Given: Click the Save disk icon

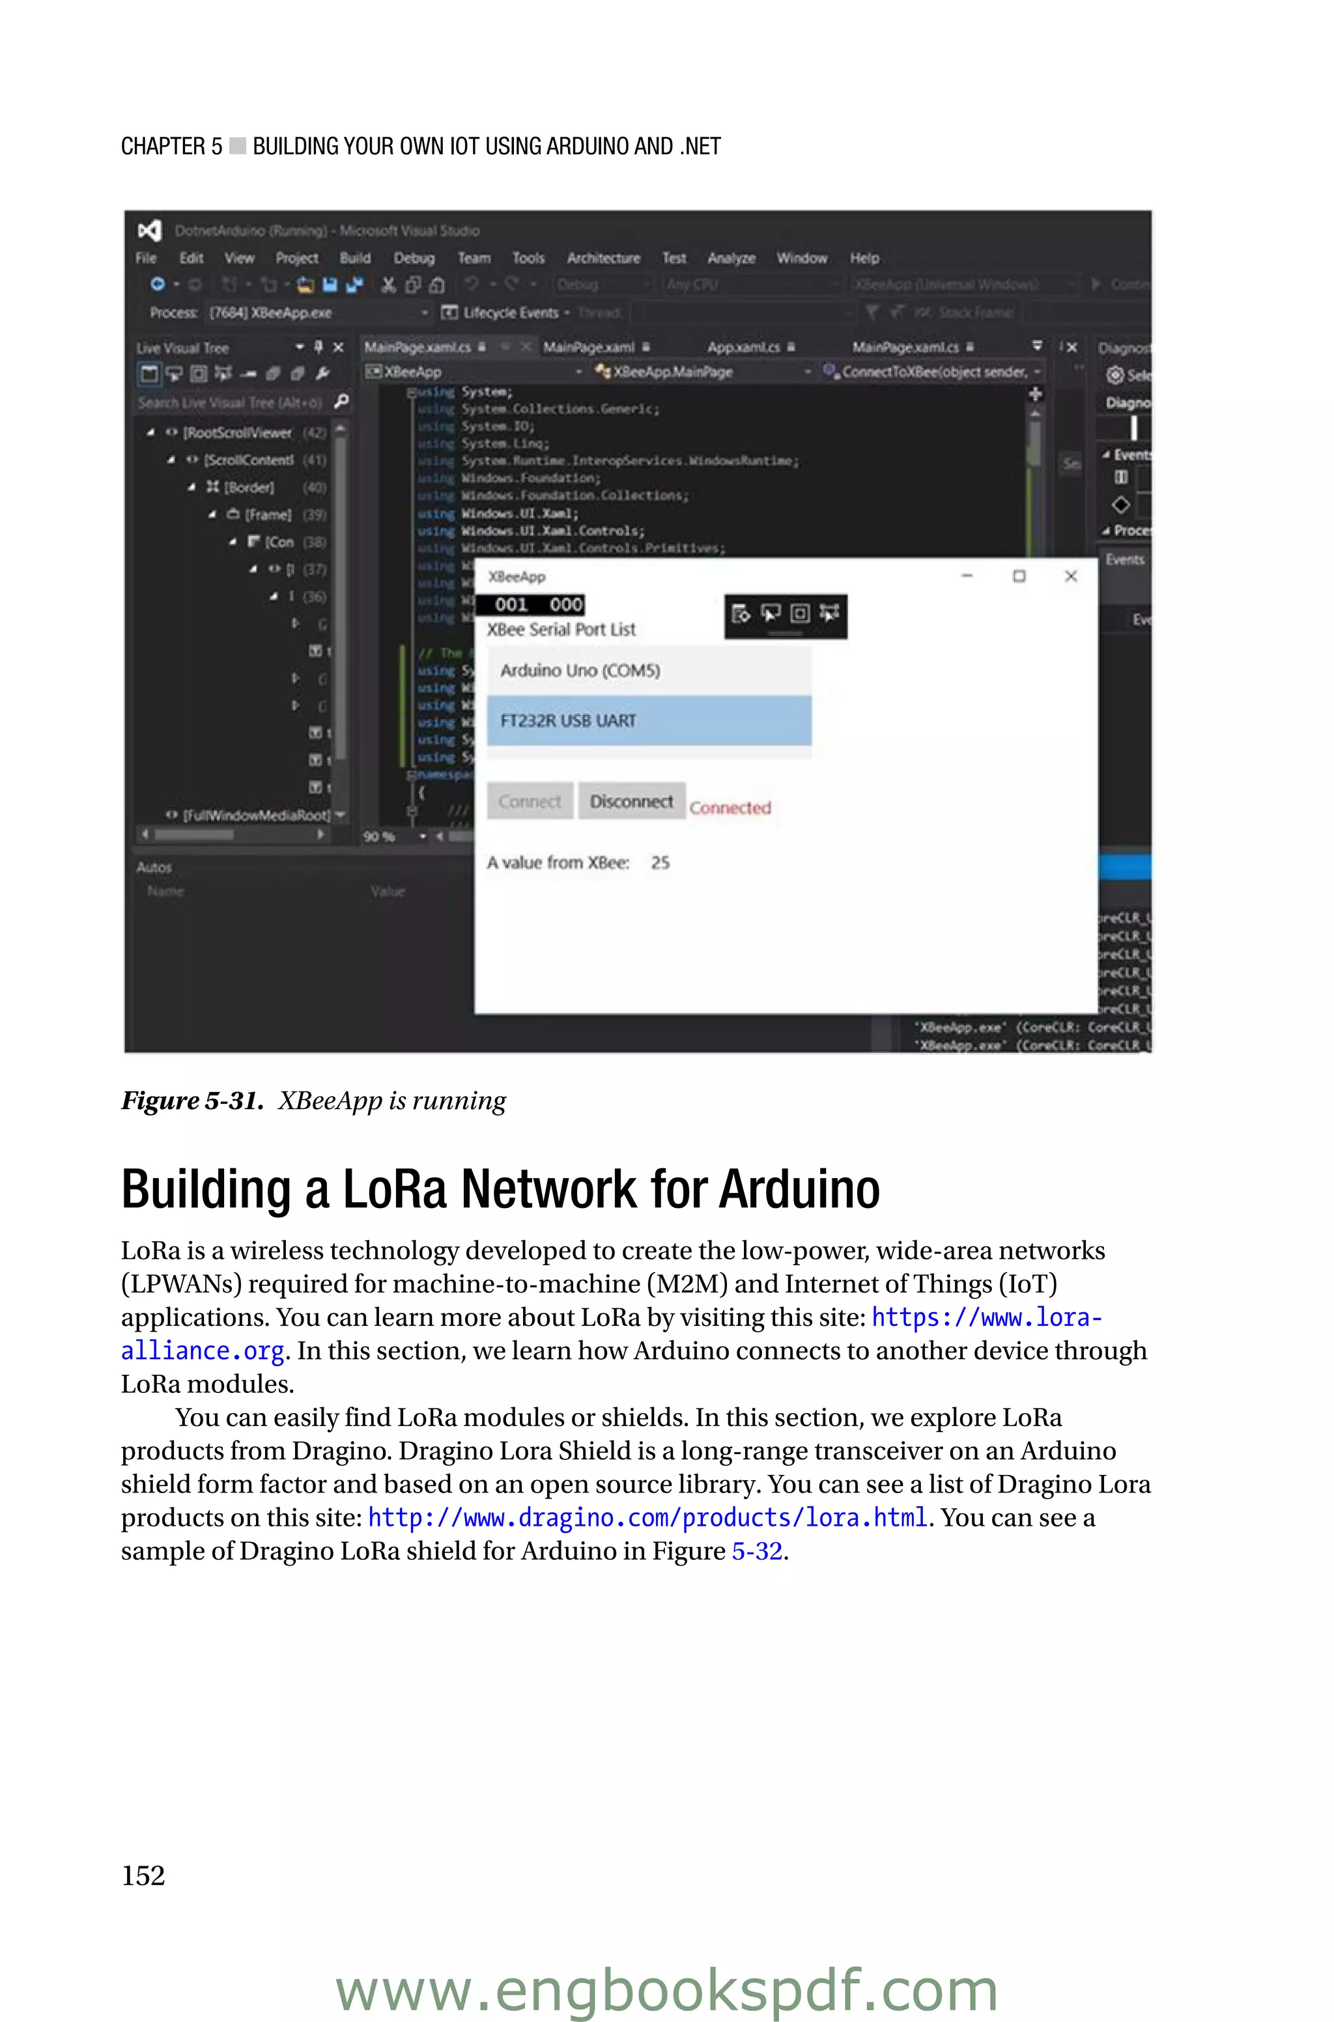Looking at the screenshot, I should click(x=330, y=285).
